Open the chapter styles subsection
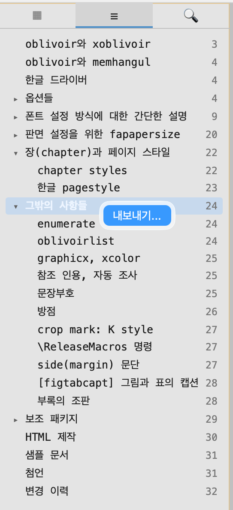This screenshot has width=233, height=510. tap(82, 170)
